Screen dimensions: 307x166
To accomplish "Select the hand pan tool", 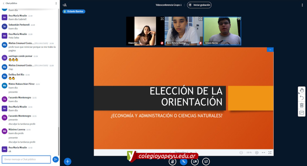I will (x=302, y=90).
